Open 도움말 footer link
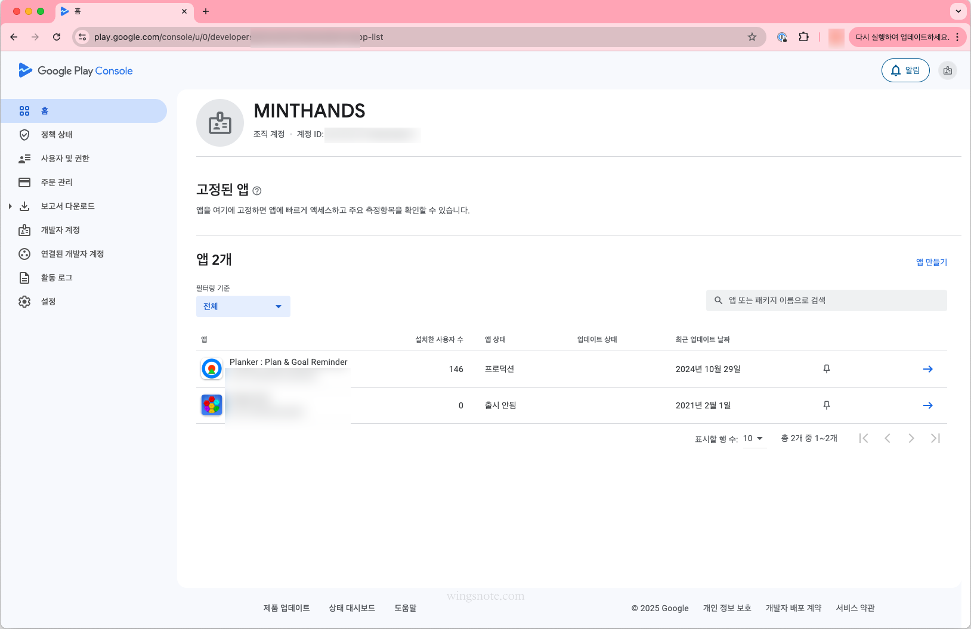This screenshot has height=629, width=971. (x=406, y=608)
